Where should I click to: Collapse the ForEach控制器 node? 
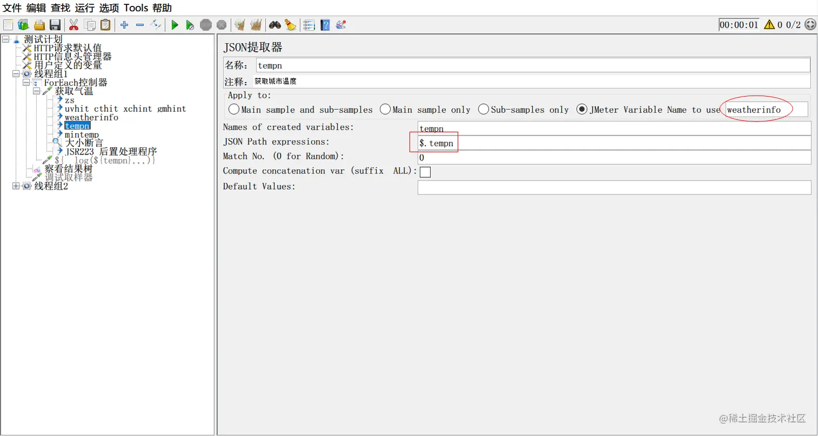[x=26, y=83]
